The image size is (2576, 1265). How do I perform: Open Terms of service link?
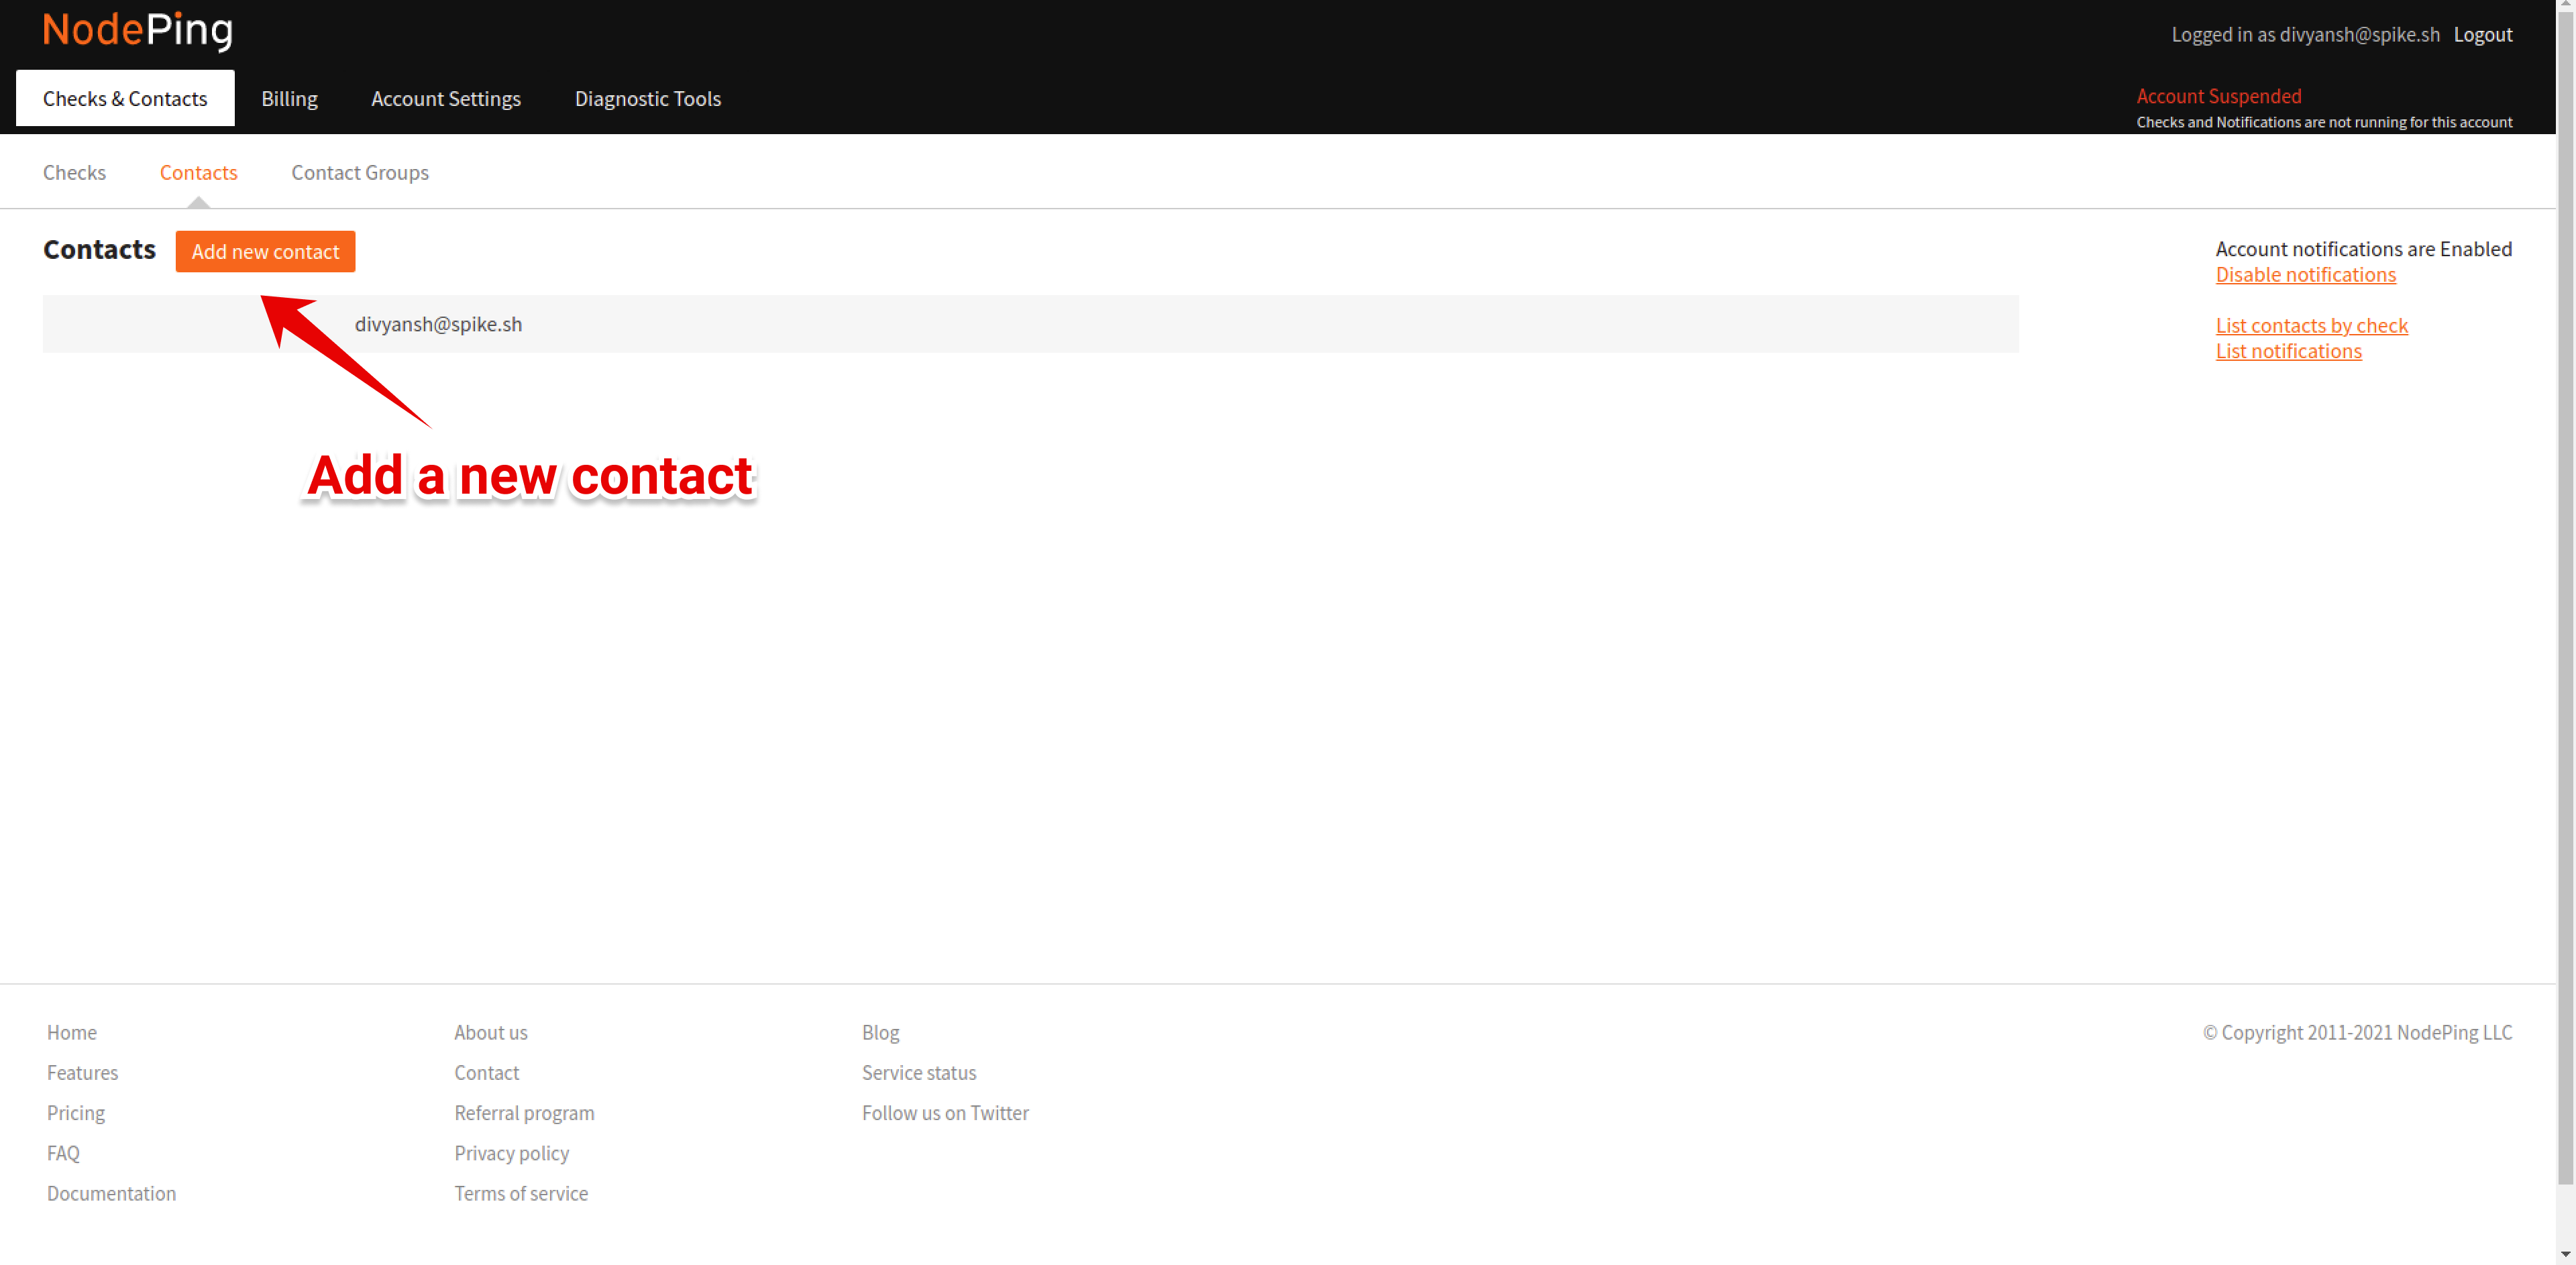pyautogui.click(x=521, y=1193)
